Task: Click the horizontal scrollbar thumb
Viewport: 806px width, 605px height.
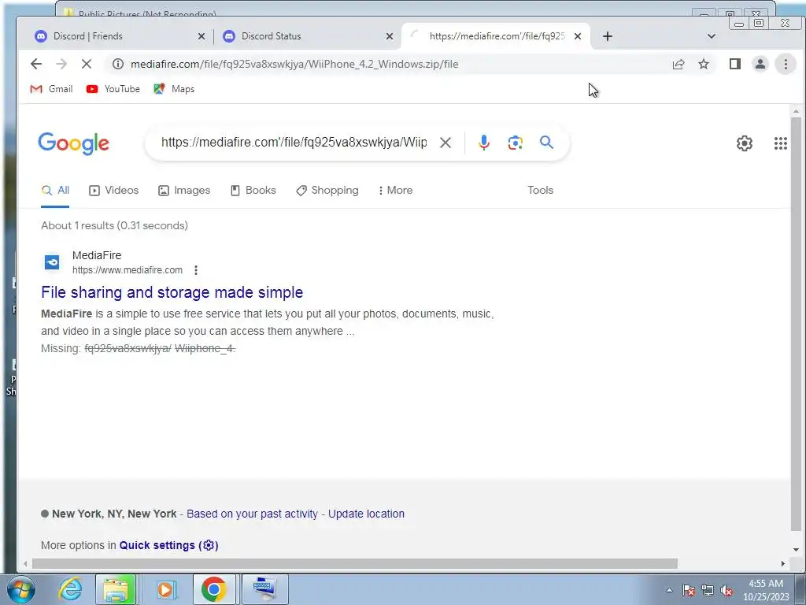Action: tap(355, 564)
